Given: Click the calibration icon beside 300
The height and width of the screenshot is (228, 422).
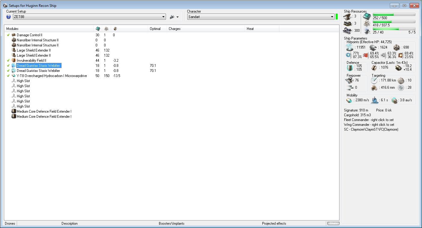Looking at the screenshot, I should pos(348,30).
